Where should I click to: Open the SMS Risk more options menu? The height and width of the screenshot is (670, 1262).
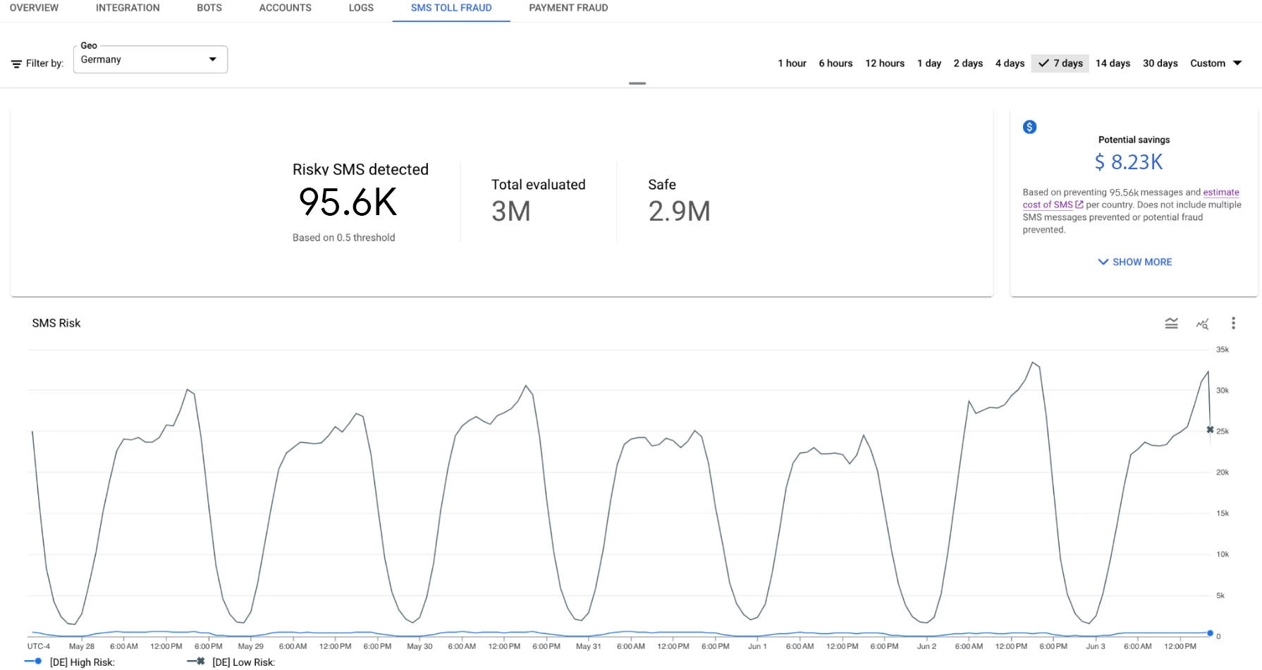(1233, 323)
